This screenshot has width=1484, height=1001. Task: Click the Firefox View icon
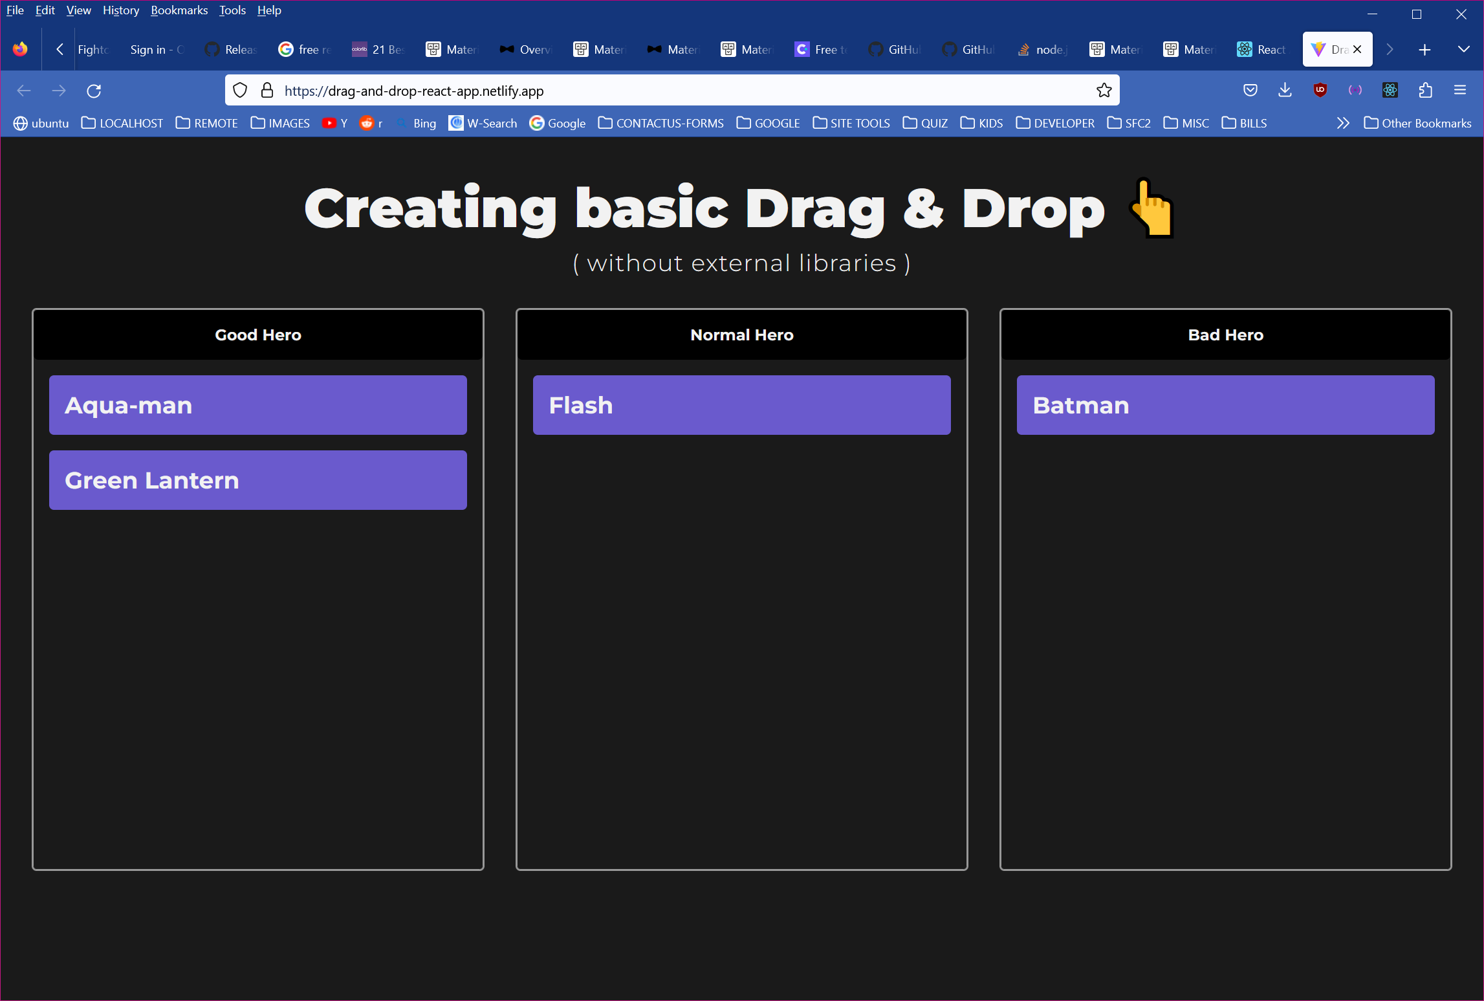click(21, 49)
